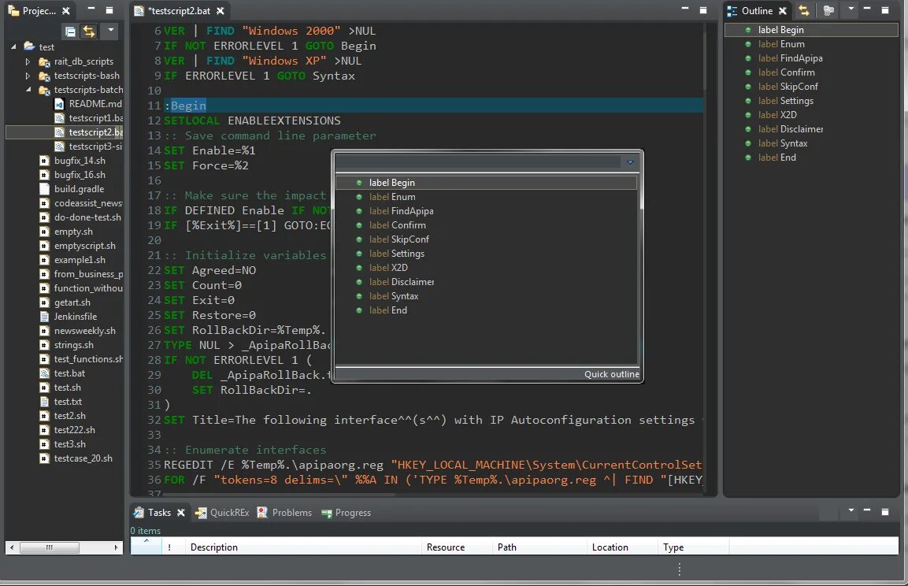
Task: Select build.gradle in Project Explorer
Action: (79, 189)
